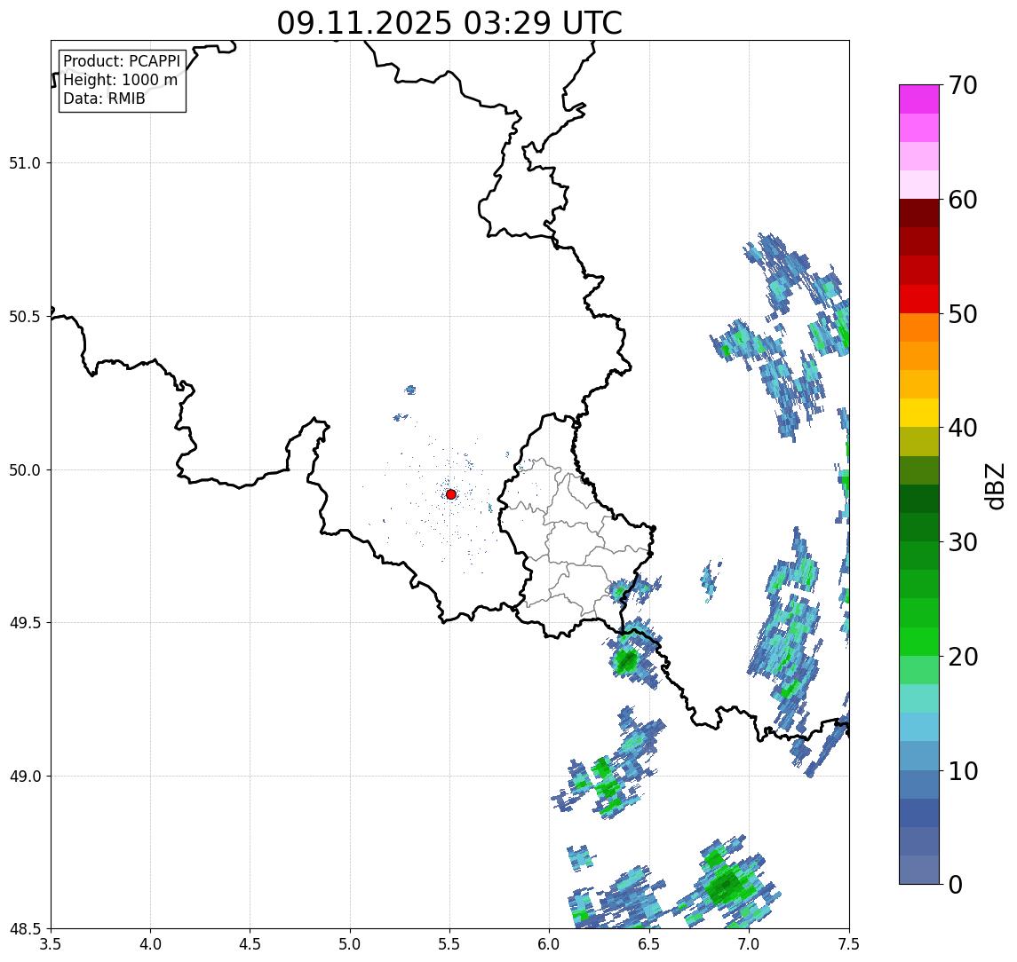This screenshot has height=962, width=1017.
Task: Click the latitude tick label 50.5
Action: [25, 317]
